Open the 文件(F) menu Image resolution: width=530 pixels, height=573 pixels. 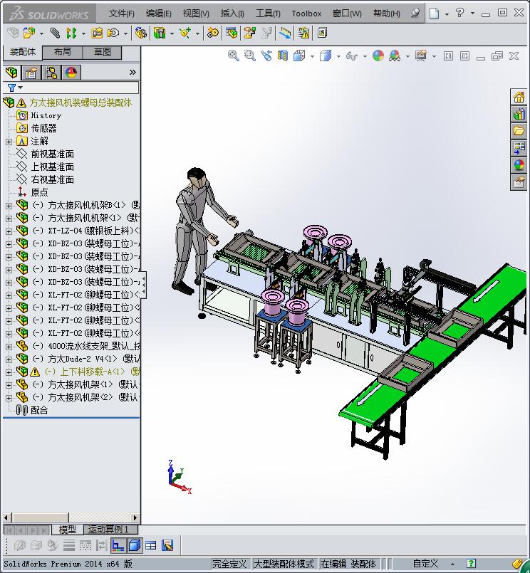(x=121, y=14)
